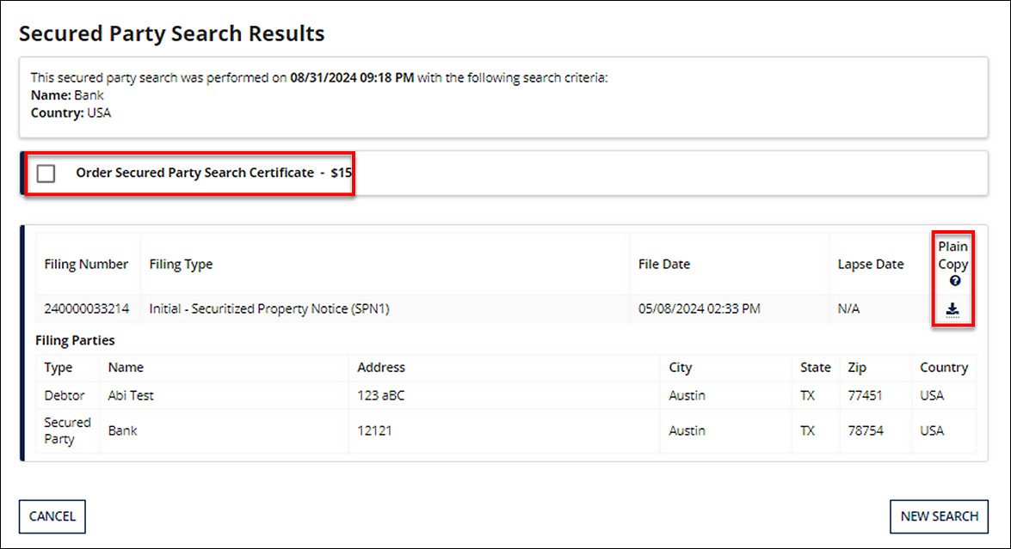The height and width of the screenshot is (549, 1011).
Task: Click the Lapse Date column header
Action: (870, 264)
